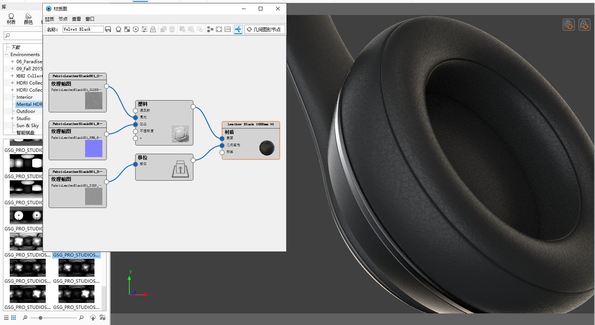Image resolution: width=595 pixels, height=325 pixels.
Task: Collapse the Environments tree folder
Action: pos(6,55)
